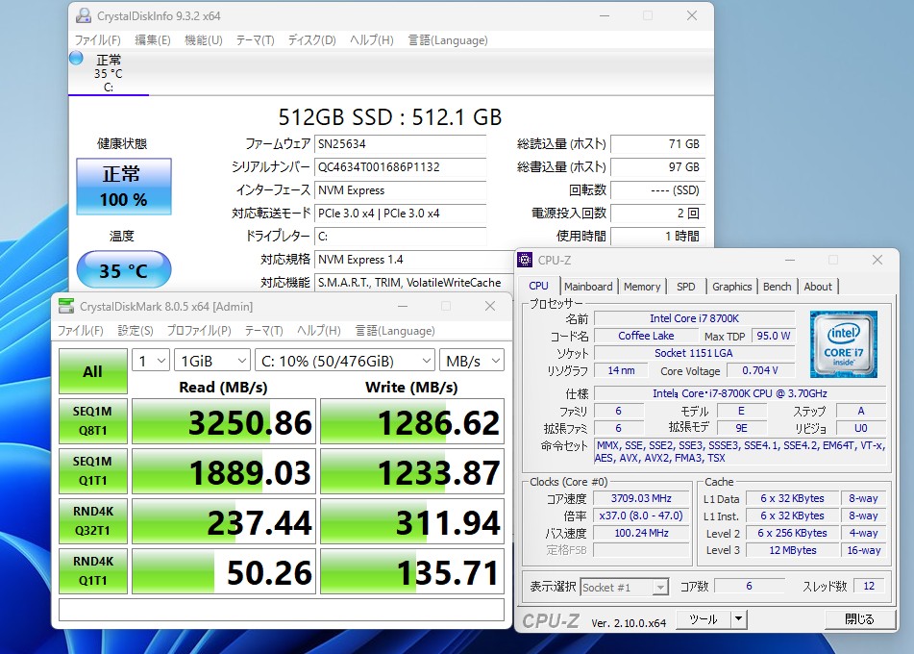Switch to the Bench tab in CPU-Z
914x654 pixels.
pos(777,287)
